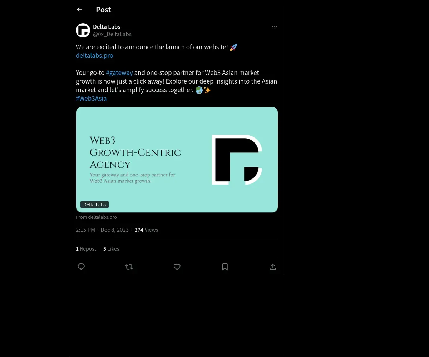Open the #gateway hashtag
The height and width of the screenshot is (357, 429).
coord(119,72)
